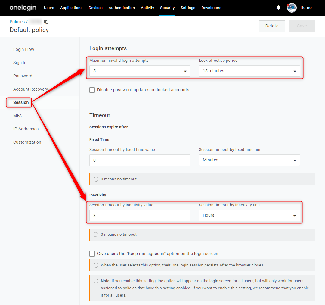Image resolution: width=325 pixels, height=305 pixels.
Task: Open the Developers menu
Action: [212, 8]
